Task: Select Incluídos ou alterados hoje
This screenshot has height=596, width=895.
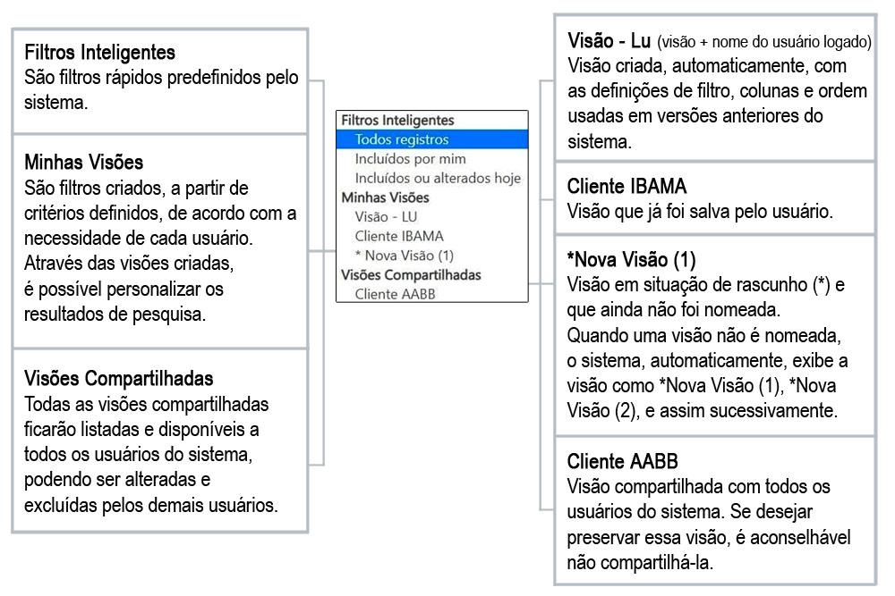Action: (x=432, y=179)
